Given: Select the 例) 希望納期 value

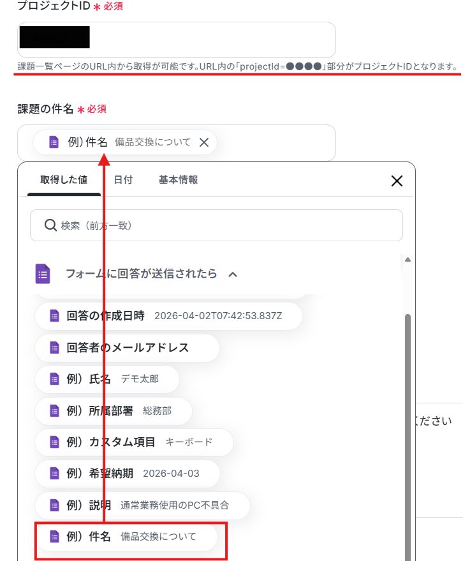Looking at the screenshot, I should (128, 474).
